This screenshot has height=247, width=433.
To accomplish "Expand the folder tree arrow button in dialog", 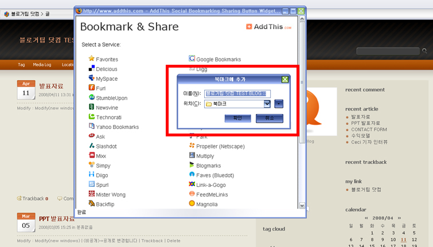I will tap(279, 104).
